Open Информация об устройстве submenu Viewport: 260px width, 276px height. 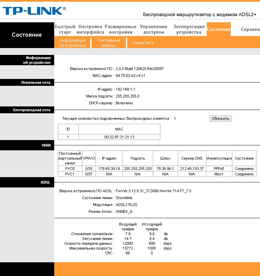click(x=72, y=43)
